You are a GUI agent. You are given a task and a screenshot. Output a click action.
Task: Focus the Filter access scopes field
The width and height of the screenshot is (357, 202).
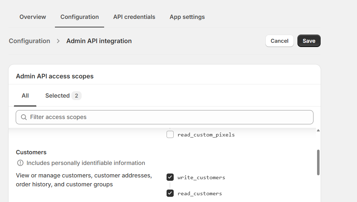click(164, 117)
